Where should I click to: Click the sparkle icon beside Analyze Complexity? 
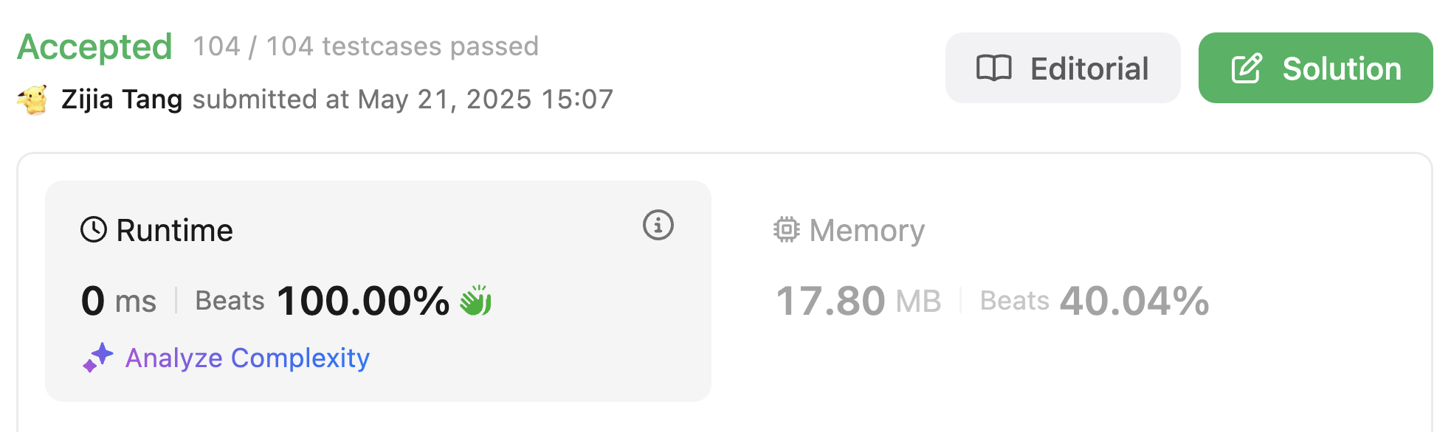coord(97,358)
